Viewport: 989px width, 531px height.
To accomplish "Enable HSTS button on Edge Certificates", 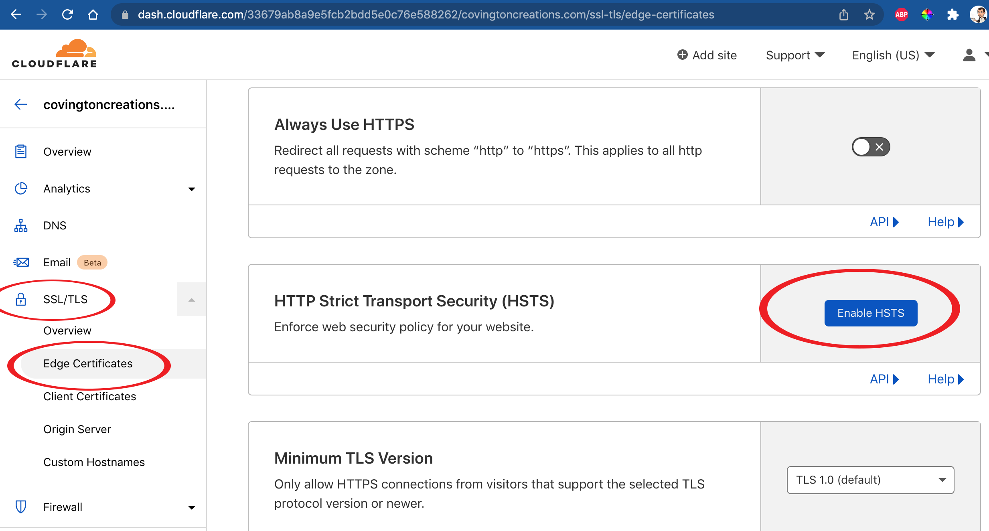I will [871, 312].
